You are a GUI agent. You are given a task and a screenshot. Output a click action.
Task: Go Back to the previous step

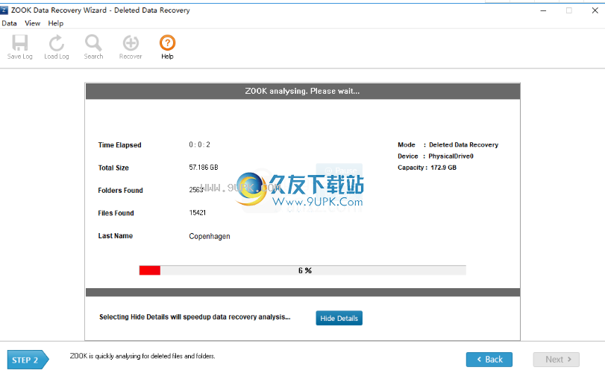(x=489, y=360)
